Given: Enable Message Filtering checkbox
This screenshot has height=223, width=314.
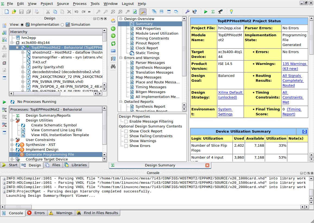Looking at the screenshot, I should tap(126, 122).
